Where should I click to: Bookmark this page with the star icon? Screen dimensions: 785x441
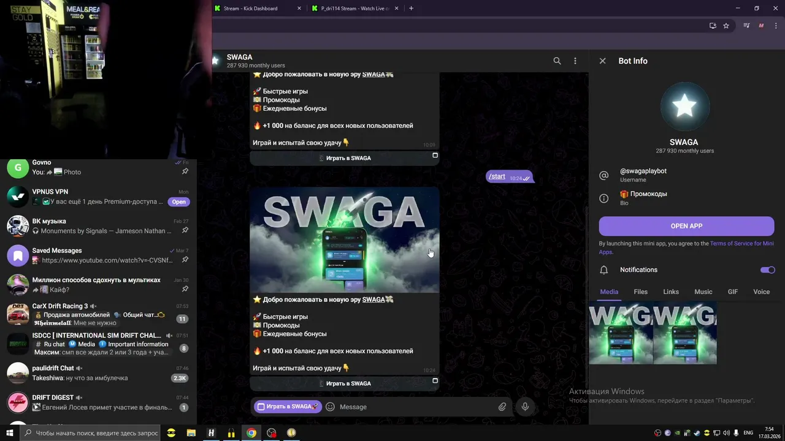tap(726, 26)
